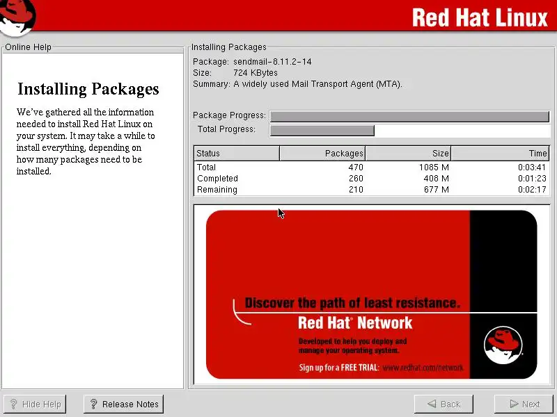Click the 'Installing Packages' help heading
Screen dimensions: 557x417
point(88,89)
